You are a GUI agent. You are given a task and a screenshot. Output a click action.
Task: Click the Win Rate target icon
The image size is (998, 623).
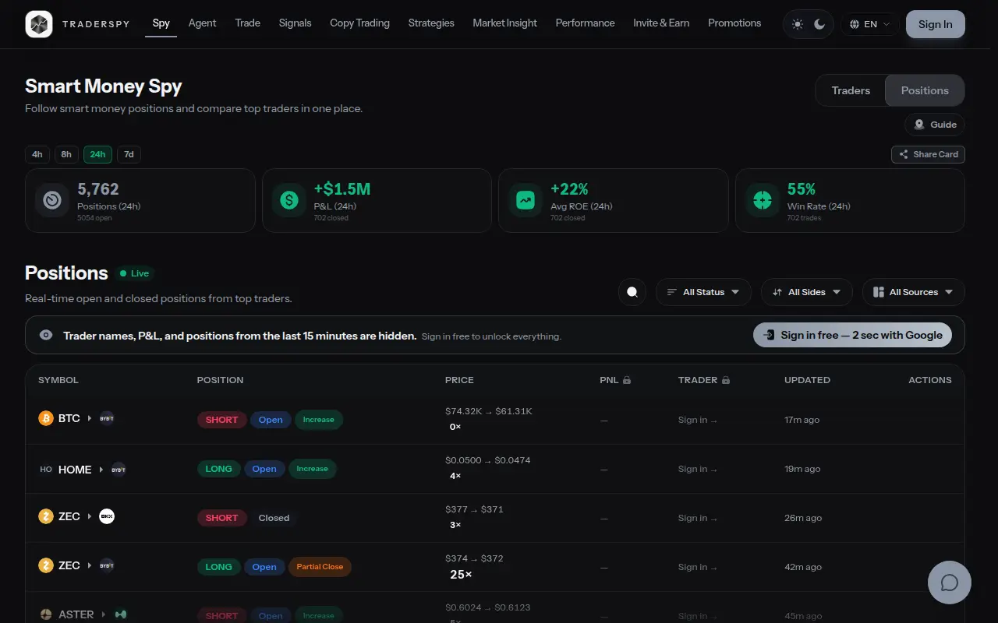click(763, 200)
